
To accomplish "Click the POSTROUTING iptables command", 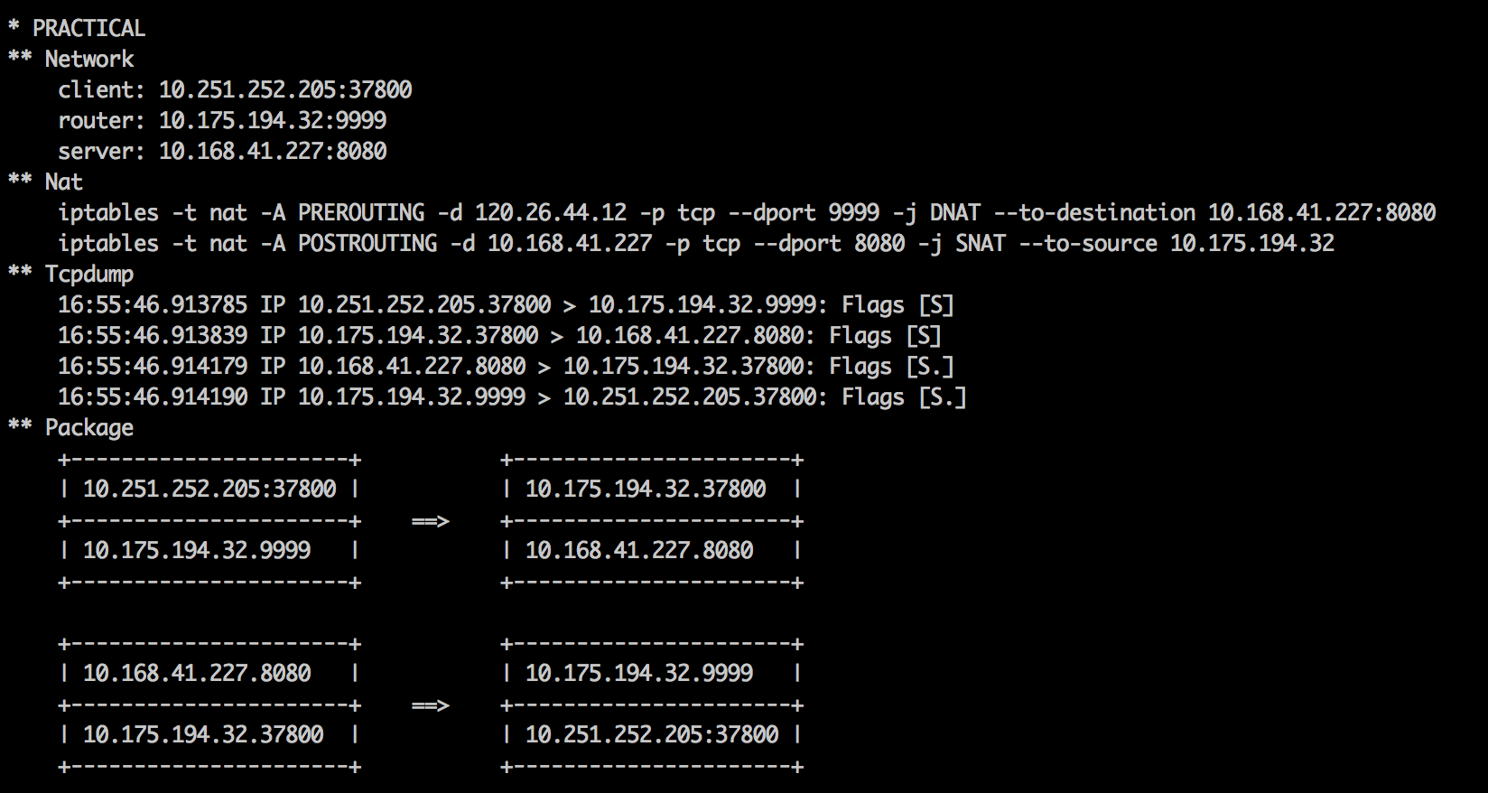I will pyautogui.click(x=696, y=243).
